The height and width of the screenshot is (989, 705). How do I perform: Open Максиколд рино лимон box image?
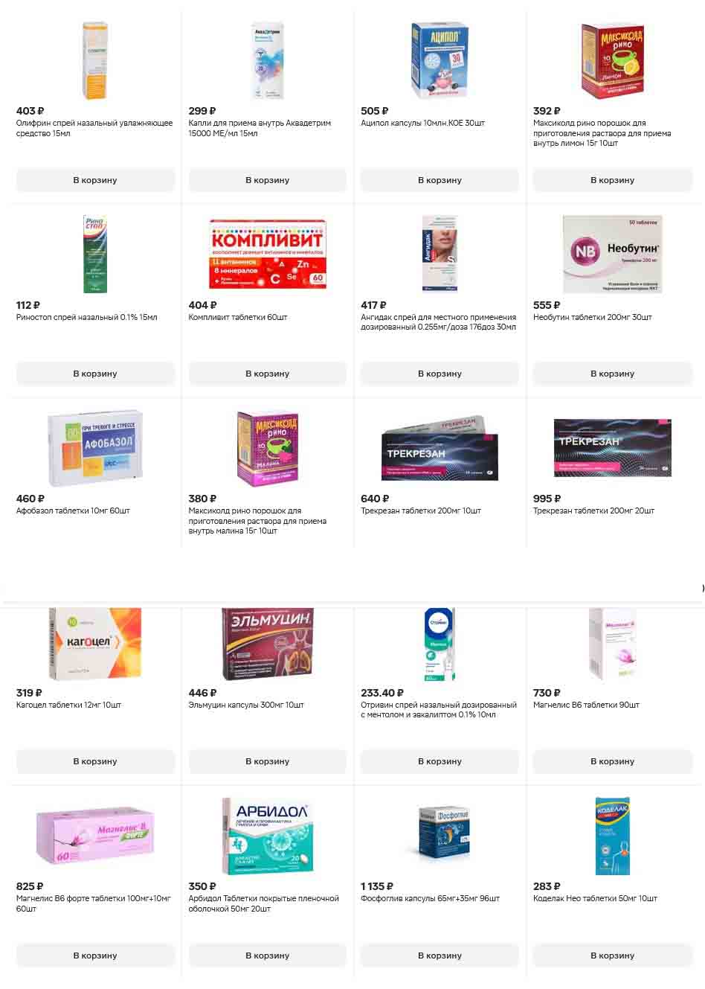click(x=613, y=61)
